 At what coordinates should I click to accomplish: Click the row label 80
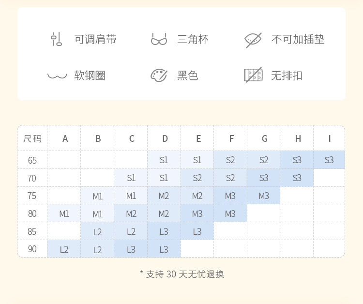32,213
